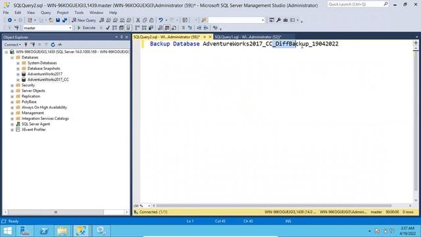Select Always On High Availability folder
The image size is (421, 237).
pos(44,107)
